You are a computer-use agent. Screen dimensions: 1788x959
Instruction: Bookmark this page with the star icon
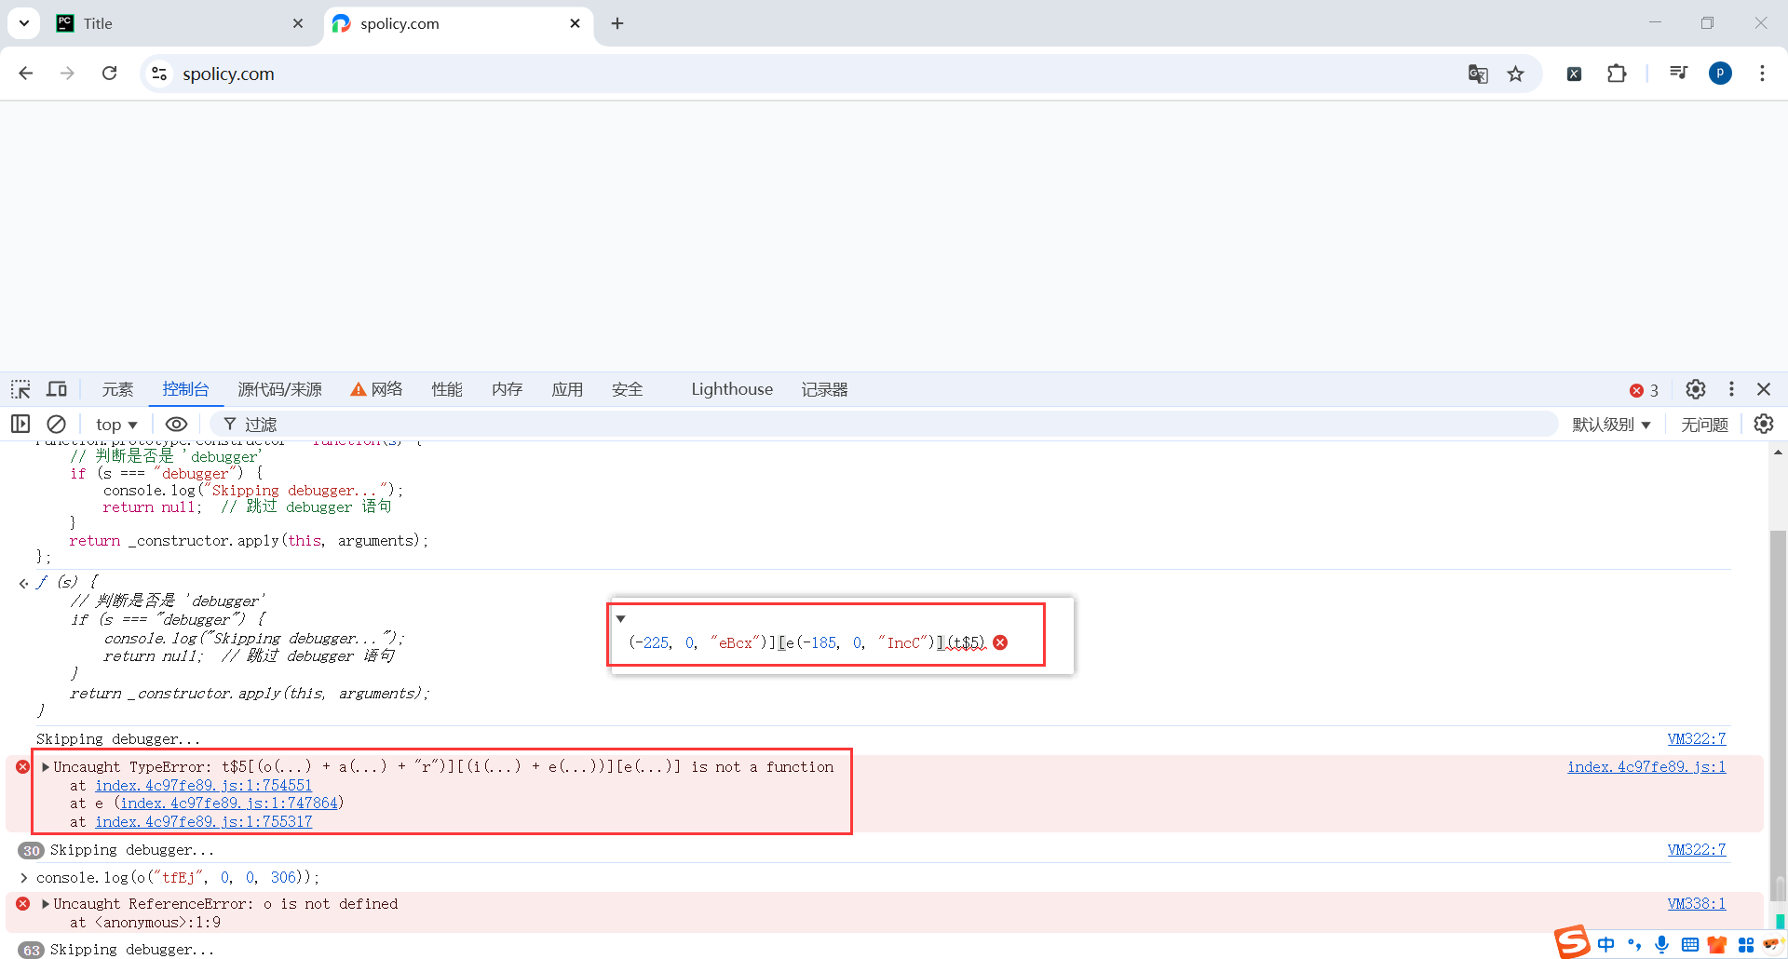click(x=1516, y=74)
